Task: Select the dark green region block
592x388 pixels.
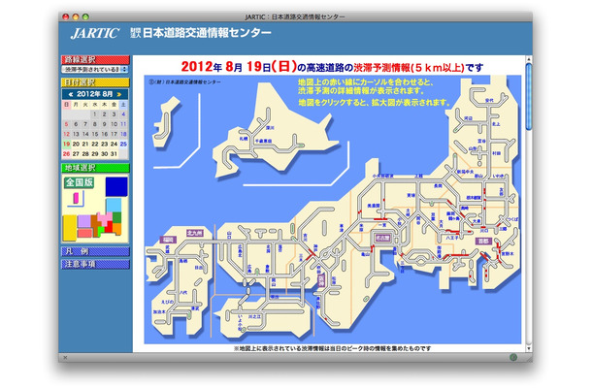Action: pos(117,217)
